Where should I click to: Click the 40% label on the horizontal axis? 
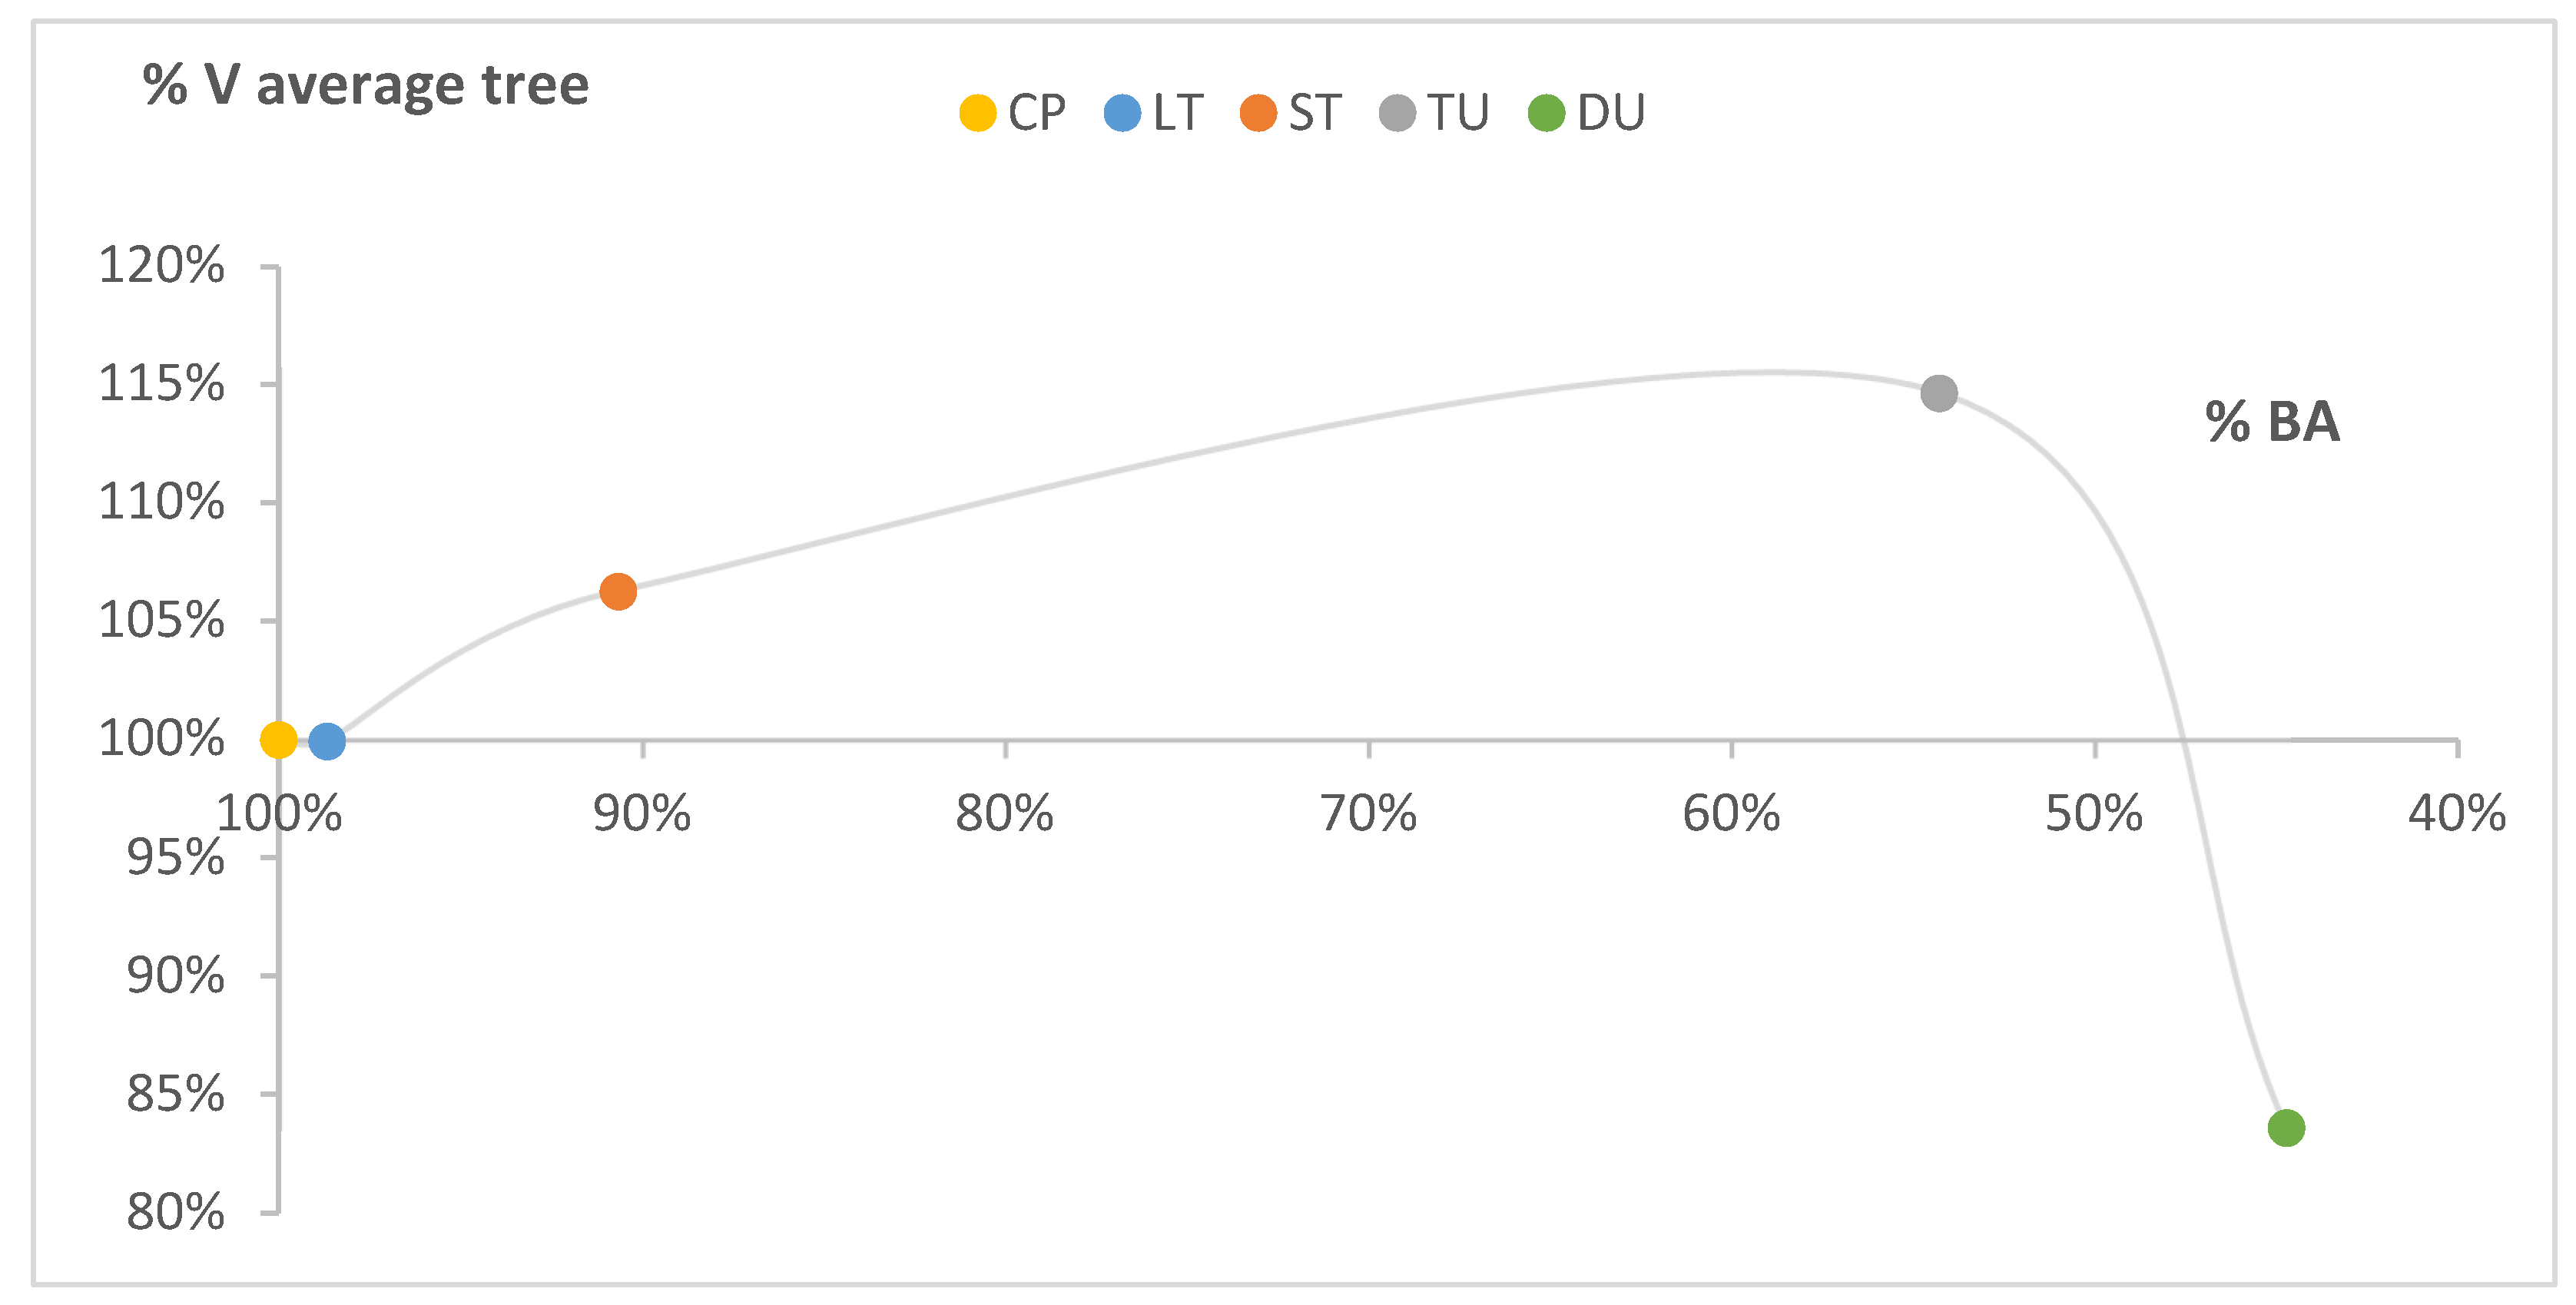click(2456, 814)
